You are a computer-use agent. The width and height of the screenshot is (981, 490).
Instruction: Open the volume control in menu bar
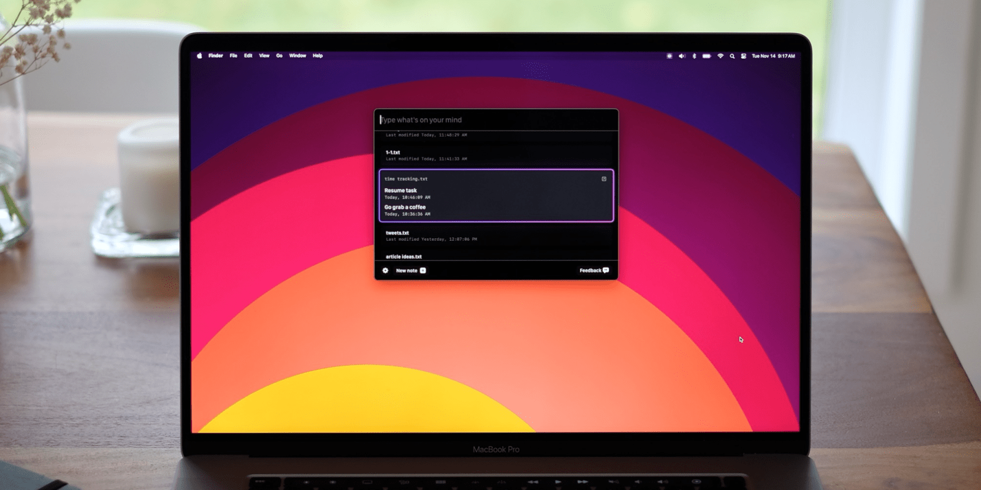pyautogui.click(x=682, y=56)
